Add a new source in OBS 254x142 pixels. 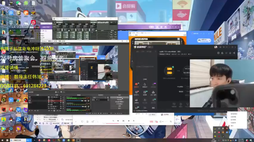[49, 110]
